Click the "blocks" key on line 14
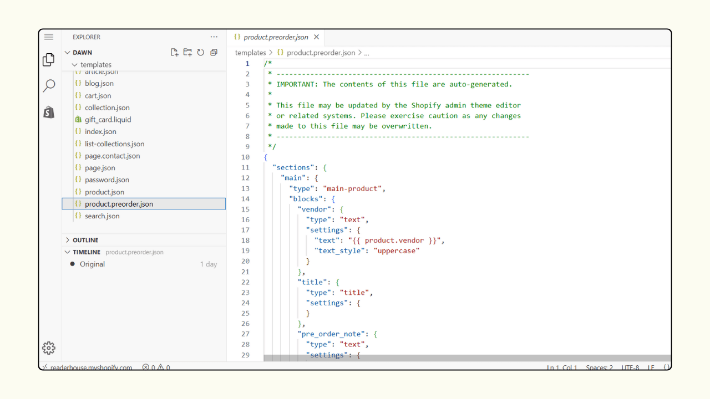The width and height of the screenshot is (710, 399). [x=306, y=199]
